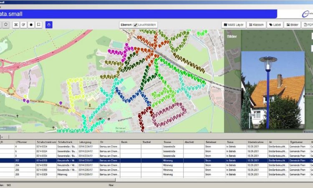Click the '965' record count in status bar

click(9, 185)
